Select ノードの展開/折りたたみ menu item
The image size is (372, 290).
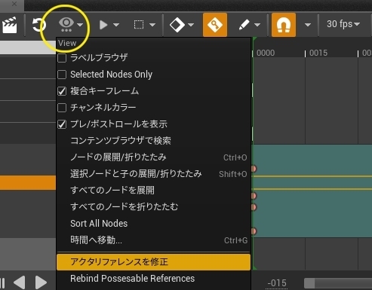click(153, 157)
